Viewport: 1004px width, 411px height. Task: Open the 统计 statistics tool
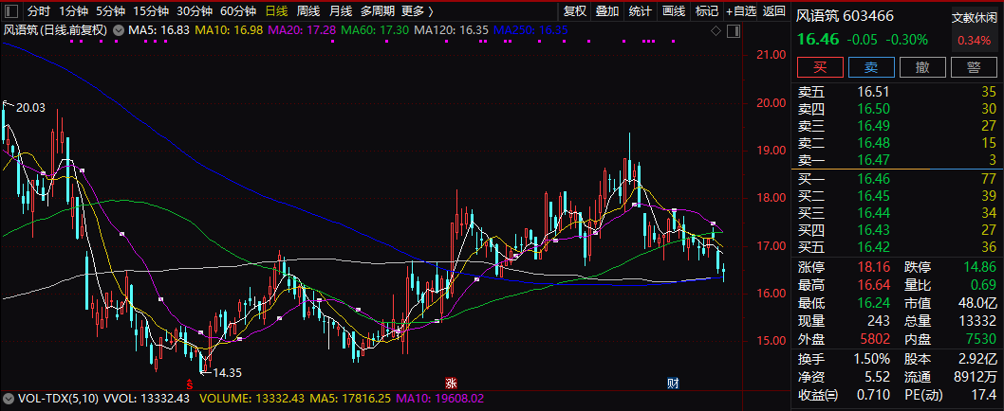[641, 10]
